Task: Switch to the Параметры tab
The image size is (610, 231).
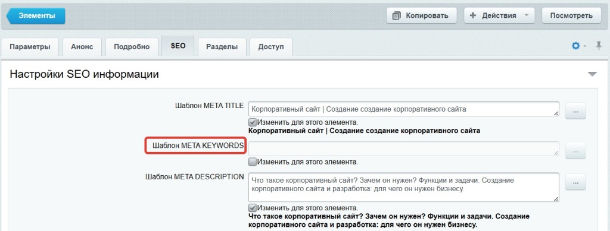Action: click(x=30, y=47)
